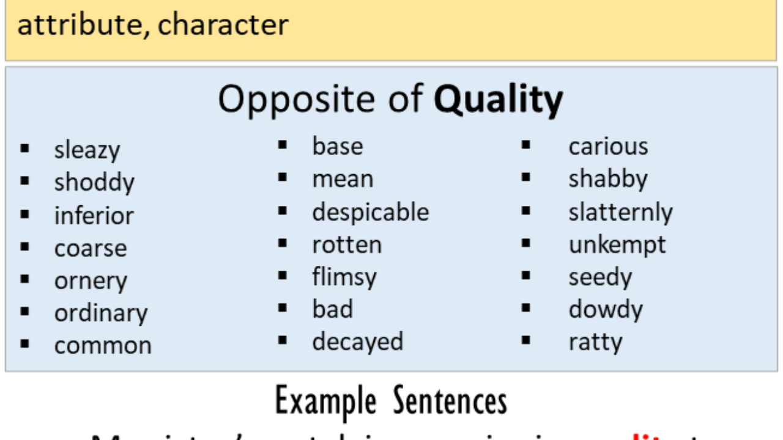Click the word 'inferior'
783x440 pixels.
(94, 215)
